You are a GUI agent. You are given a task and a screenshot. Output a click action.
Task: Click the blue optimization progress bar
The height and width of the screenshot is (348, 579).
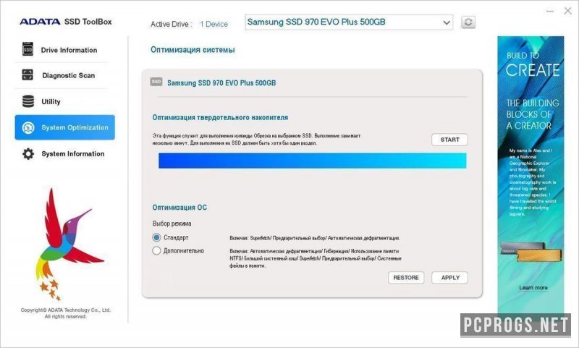(313, 161)
